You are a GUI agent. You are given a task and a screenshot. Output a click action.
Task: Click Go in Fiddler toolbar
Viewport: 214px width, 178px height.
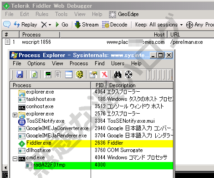[62, 25]
